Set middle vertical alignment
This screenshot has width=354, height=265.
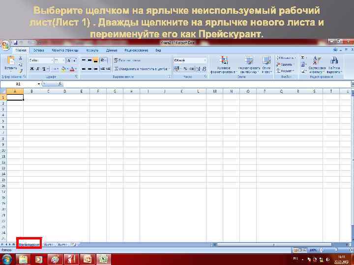click(89, 60)
